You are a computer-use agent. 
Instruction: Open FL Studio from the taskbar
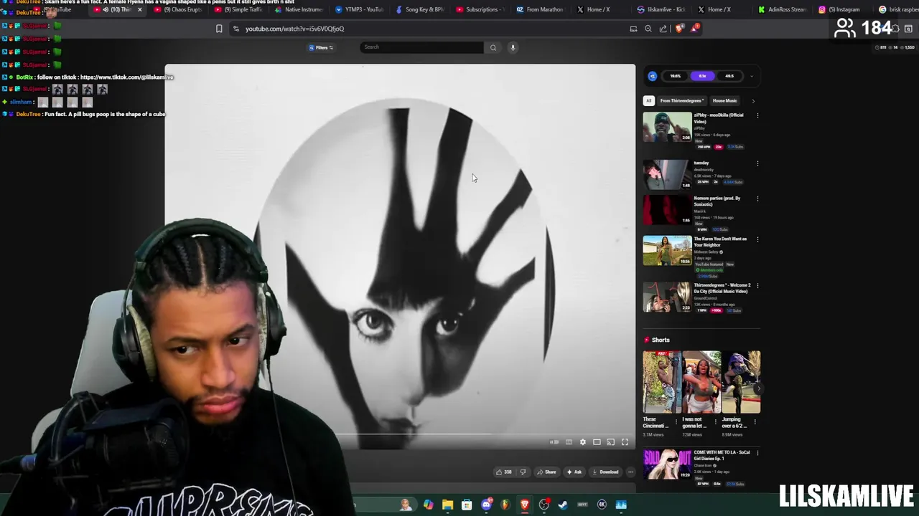(x=505, y=505)
